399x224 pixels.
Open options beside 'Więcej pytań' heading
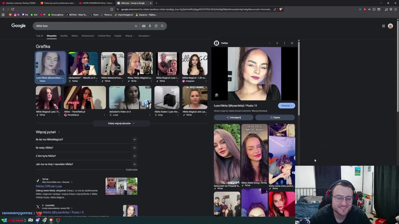[x=59, y=132]
